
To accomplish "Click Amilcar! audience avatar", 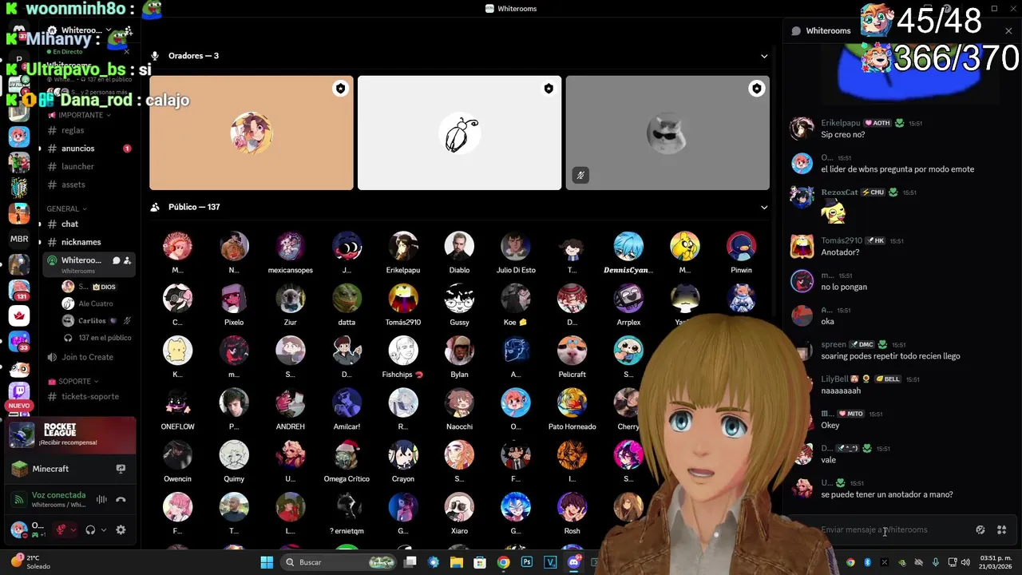I will tap(347, 402).
